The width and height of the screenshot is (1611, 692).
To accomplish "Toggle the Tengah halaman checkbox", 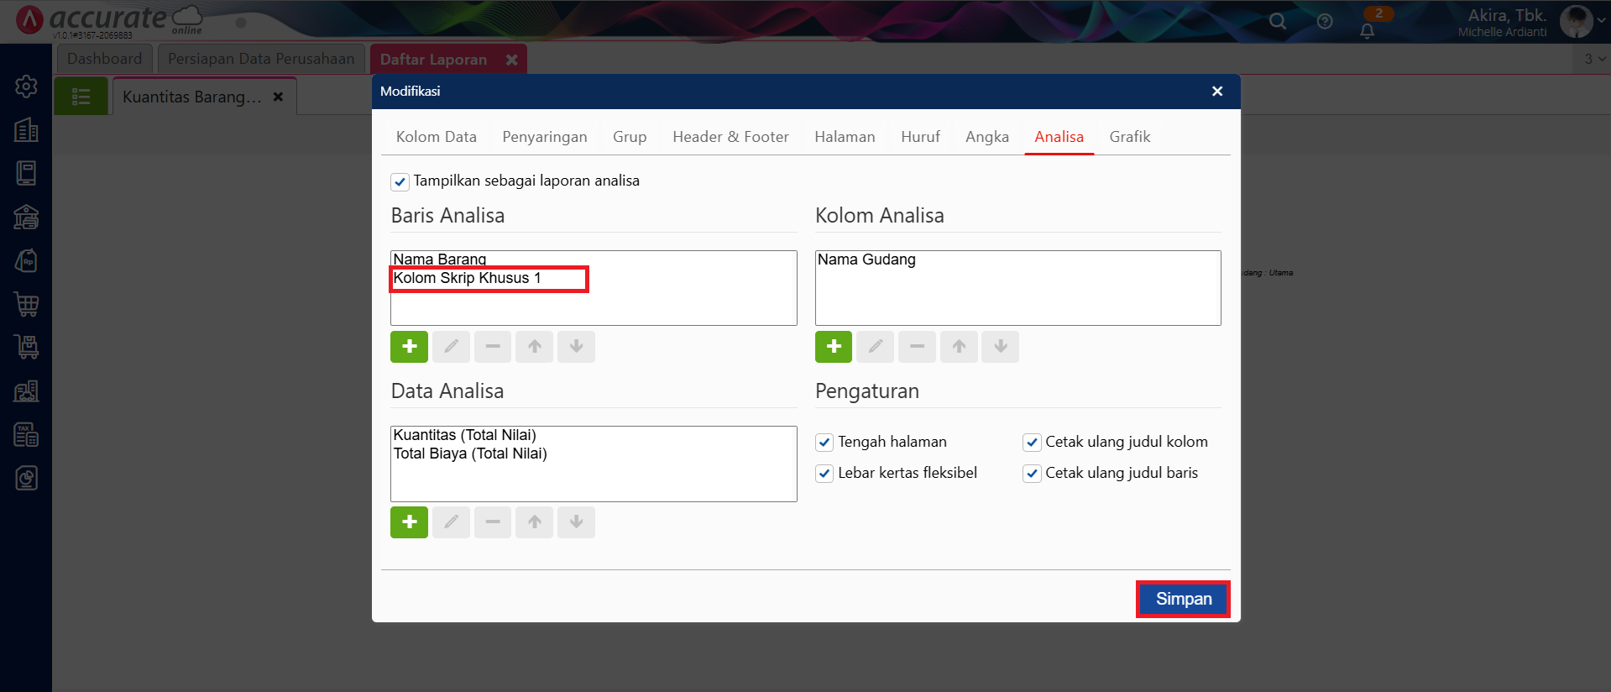I will 824,443.
